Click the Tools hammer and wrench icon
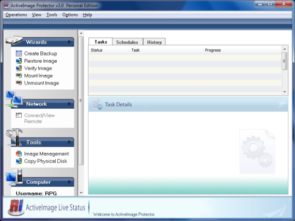This screenshot has width=295, height=221. (15, 137)
